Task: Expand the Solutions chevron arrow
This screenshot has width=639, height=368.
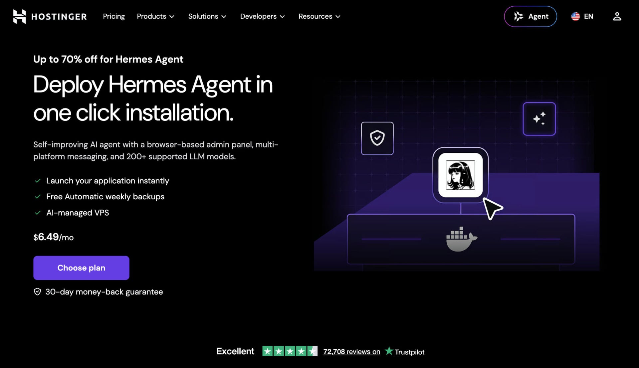Action: (x=224, y=17)
